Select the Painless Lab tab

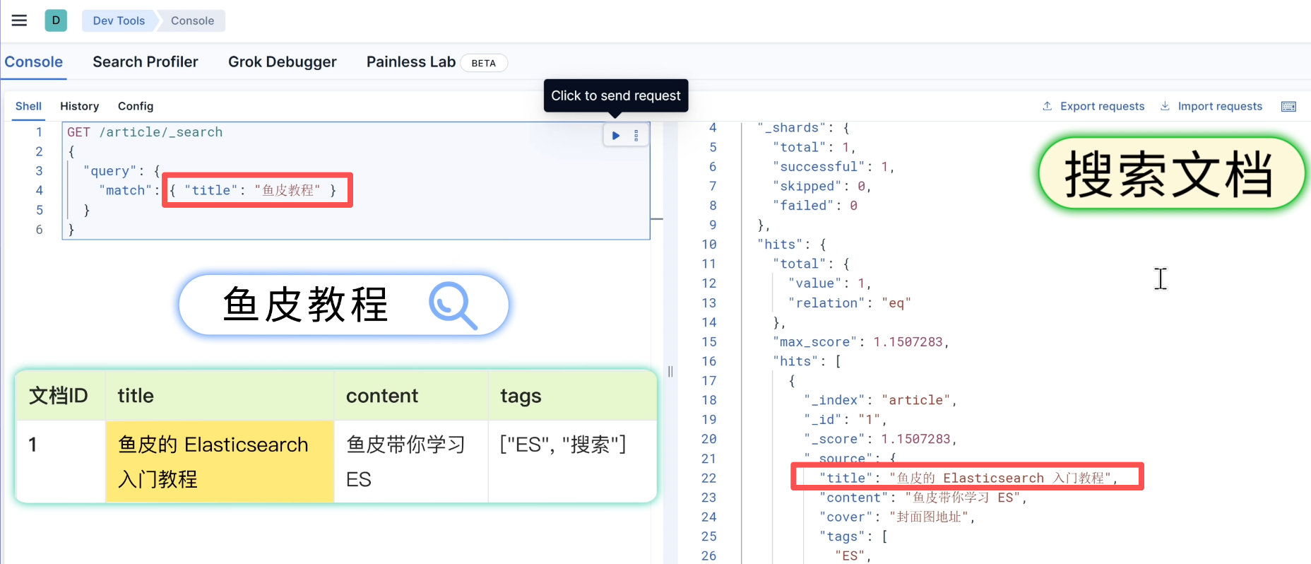click(410, 62)
